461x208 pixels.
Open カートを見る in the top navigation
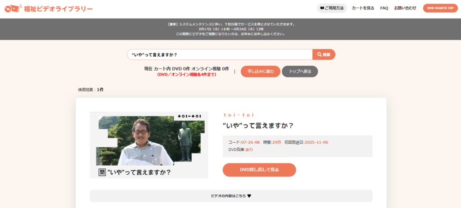[x=363, y=8]
